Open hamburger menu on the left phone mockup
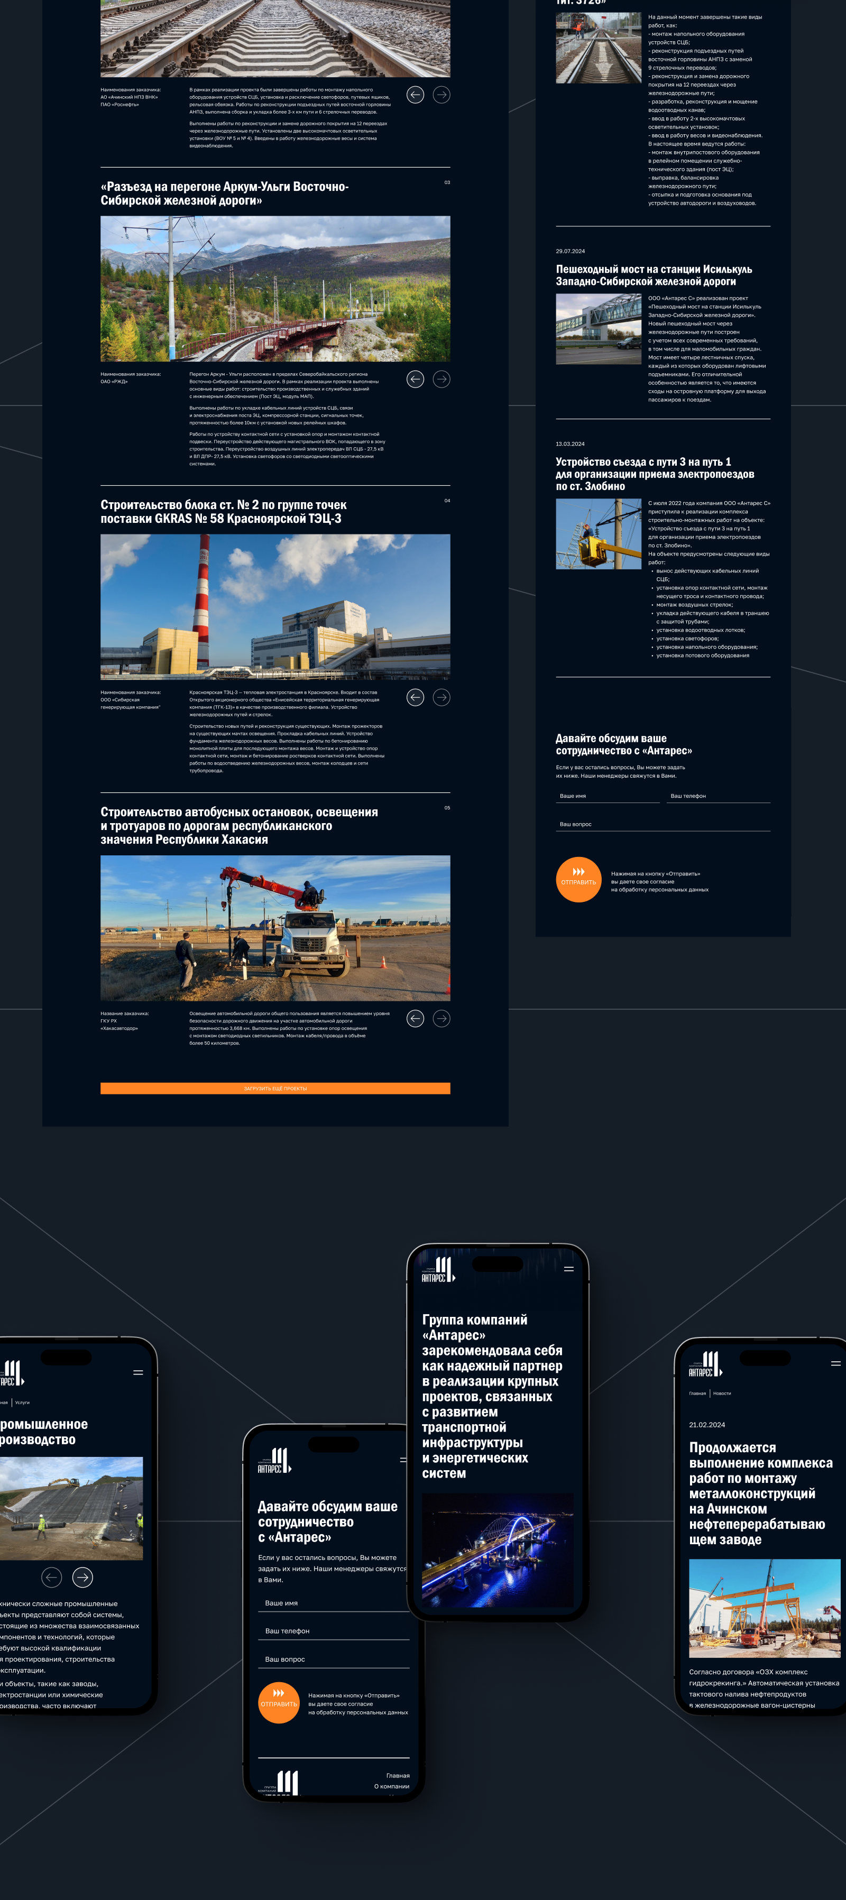This screenshot has height=1900, width=846. tap(138, 1372)
